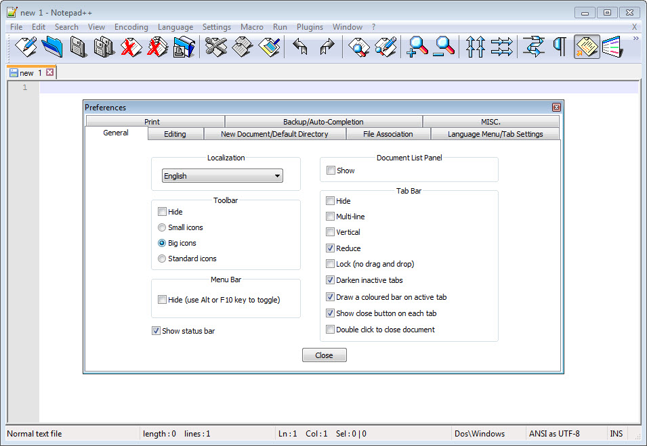Screen dimensions: 647x446
Task: Click the Redo arrow icon
Action: coord(327,47)
